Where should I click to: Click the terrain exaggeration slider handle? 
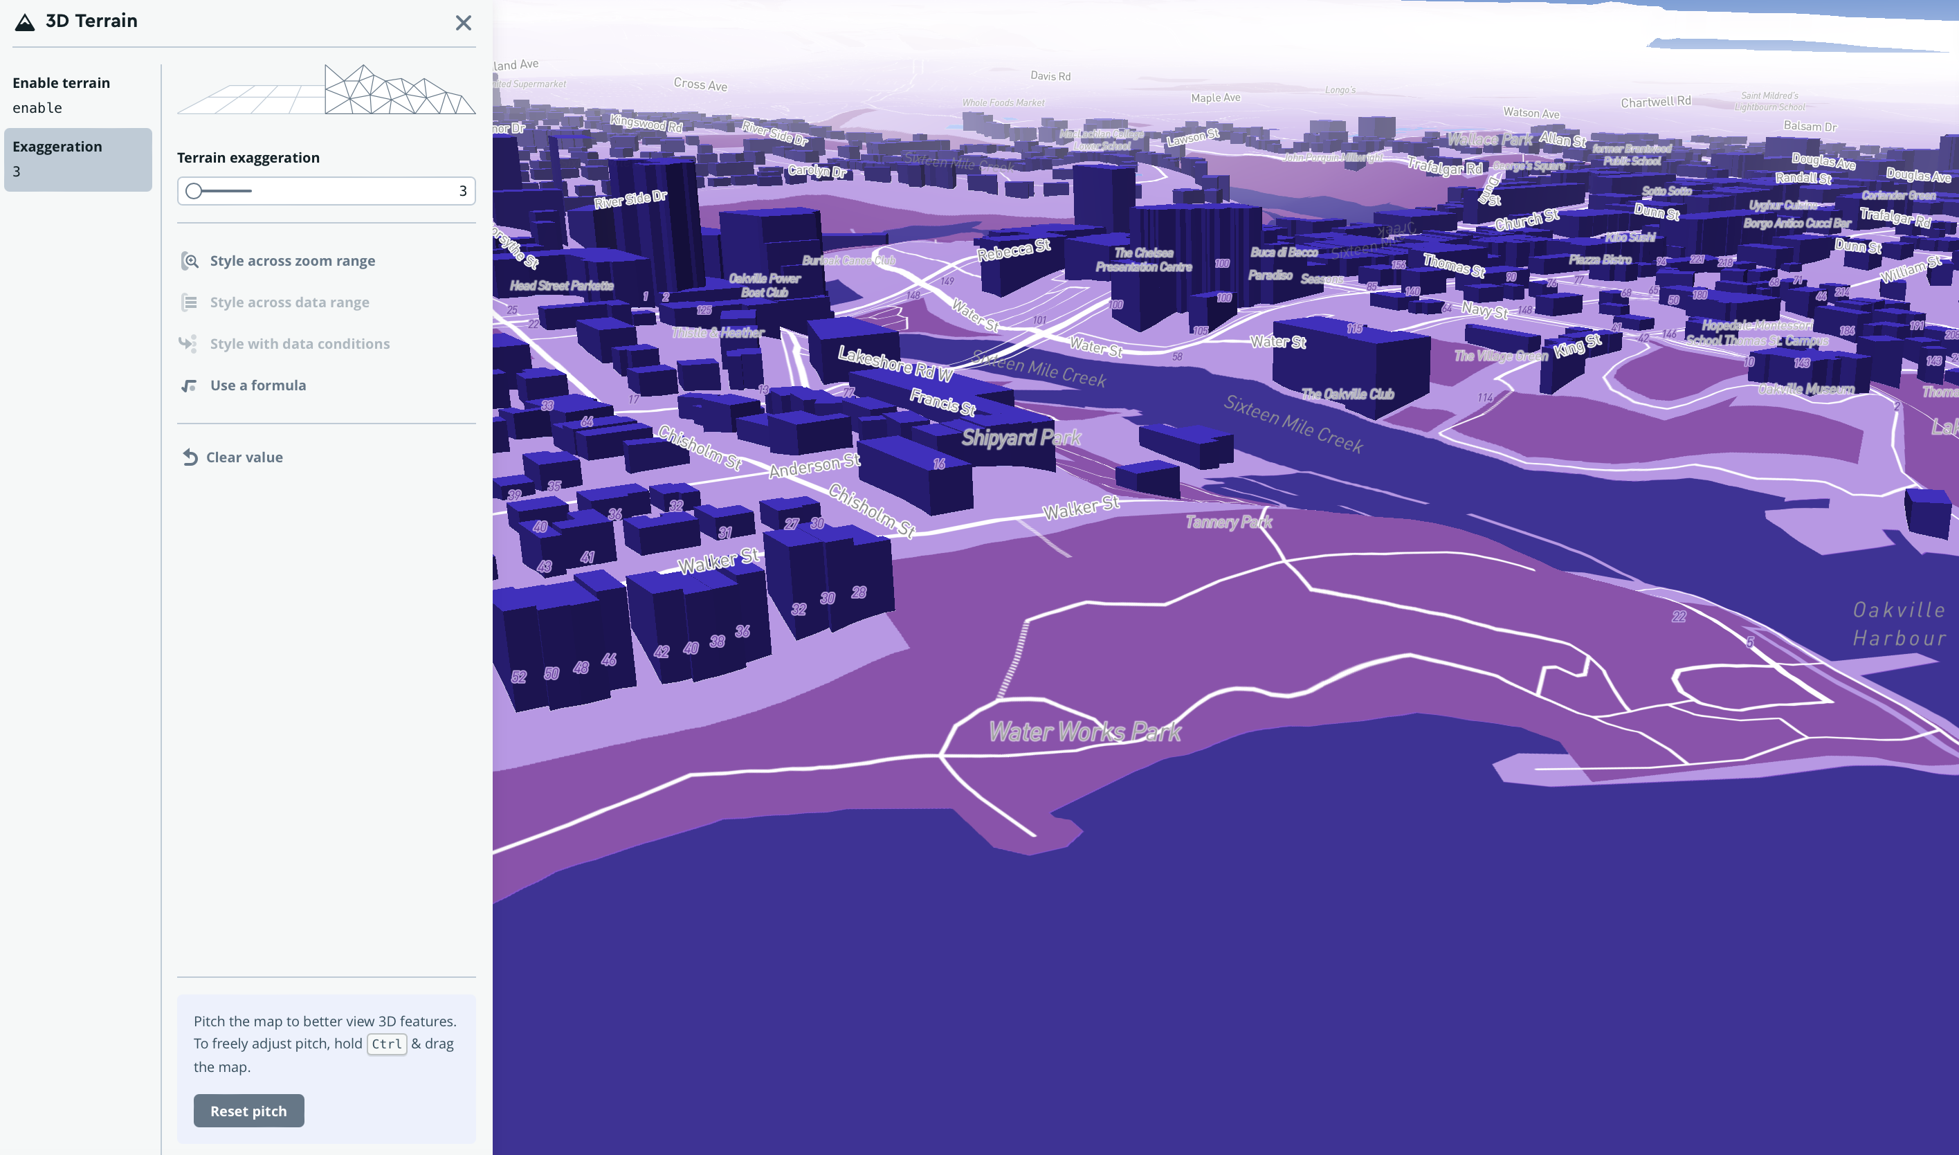194,191
